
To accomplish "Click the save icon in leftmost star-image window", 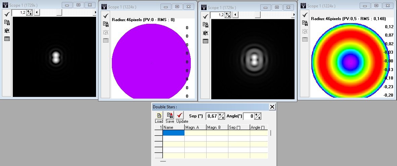I will pyautogui.click(x=7, y=22).
